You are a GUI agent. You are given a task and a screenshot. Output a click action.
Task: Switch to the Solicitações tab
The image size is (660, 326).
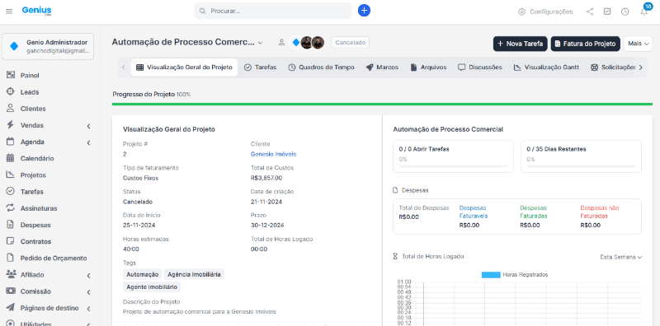(x=613, y=68)
